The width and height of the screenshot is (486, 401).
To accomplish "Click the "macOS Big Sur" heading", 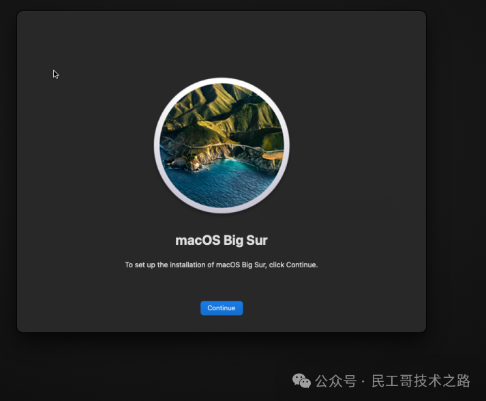I will [222, 240].
